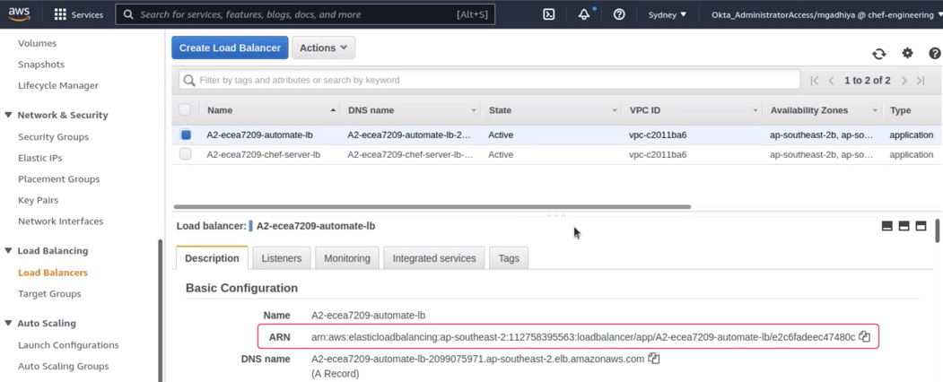Screen dimensions: 943x382
Task: Open the Monitoring tab
Action: pyautogui.click(x=347, y=258)
